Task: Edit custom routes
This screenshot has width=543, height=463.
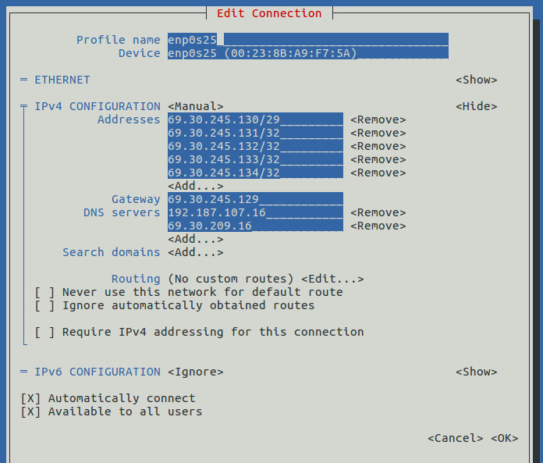Action: pyautogui.click(x=332, y=279)
